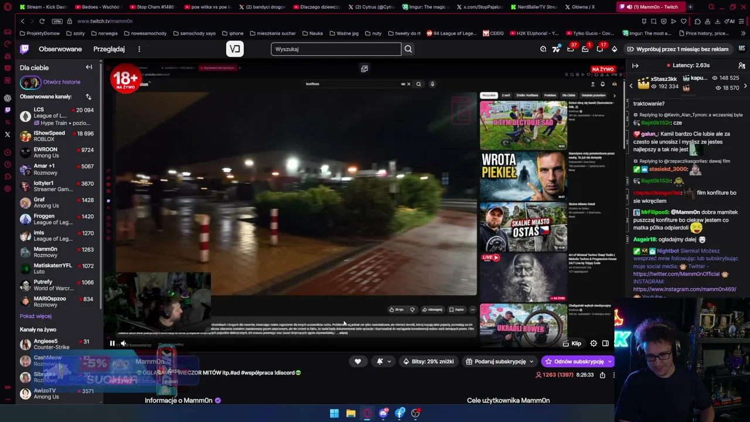
Task: Open Bitsy: 29% zniżki offer
Action: 428,362
